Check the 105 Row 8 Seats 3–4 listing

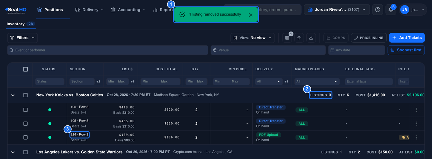[25, 124]
